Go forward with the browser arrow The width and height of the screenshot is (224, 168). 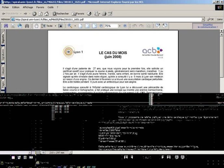pos(25,14)
